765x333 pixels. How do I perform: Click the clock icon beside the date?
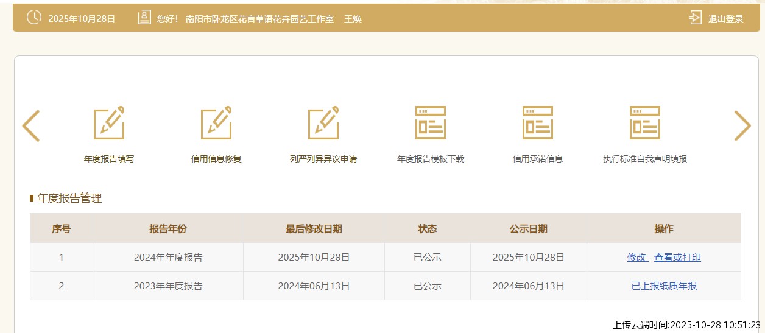click(x=34, y=18)
